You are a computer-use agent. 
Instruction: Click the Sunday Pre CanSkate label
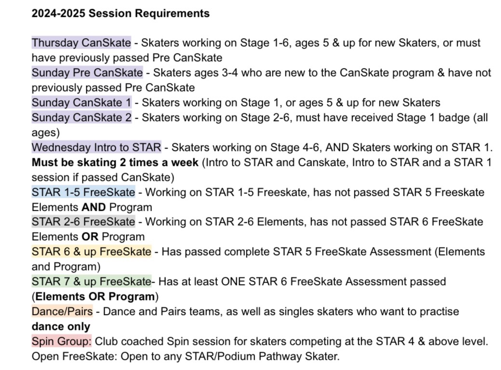pos(87,72)
